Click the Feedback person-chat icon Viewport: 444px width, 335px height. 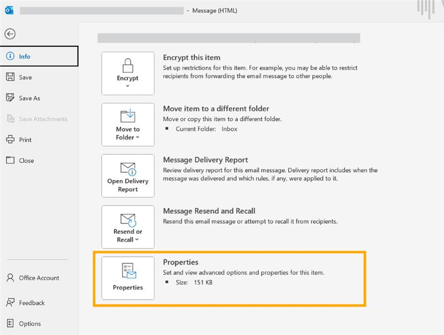coord(10,302)
